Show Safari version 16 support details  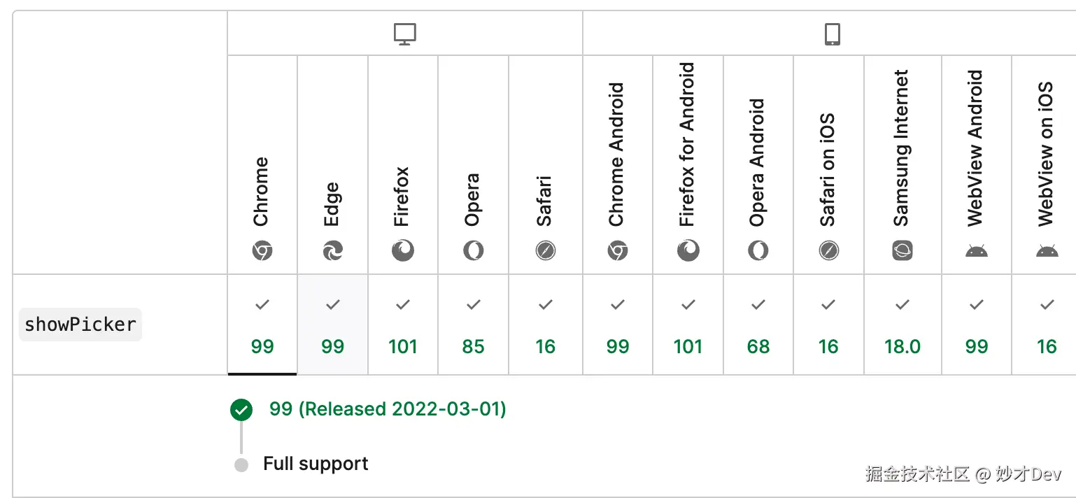546,325
